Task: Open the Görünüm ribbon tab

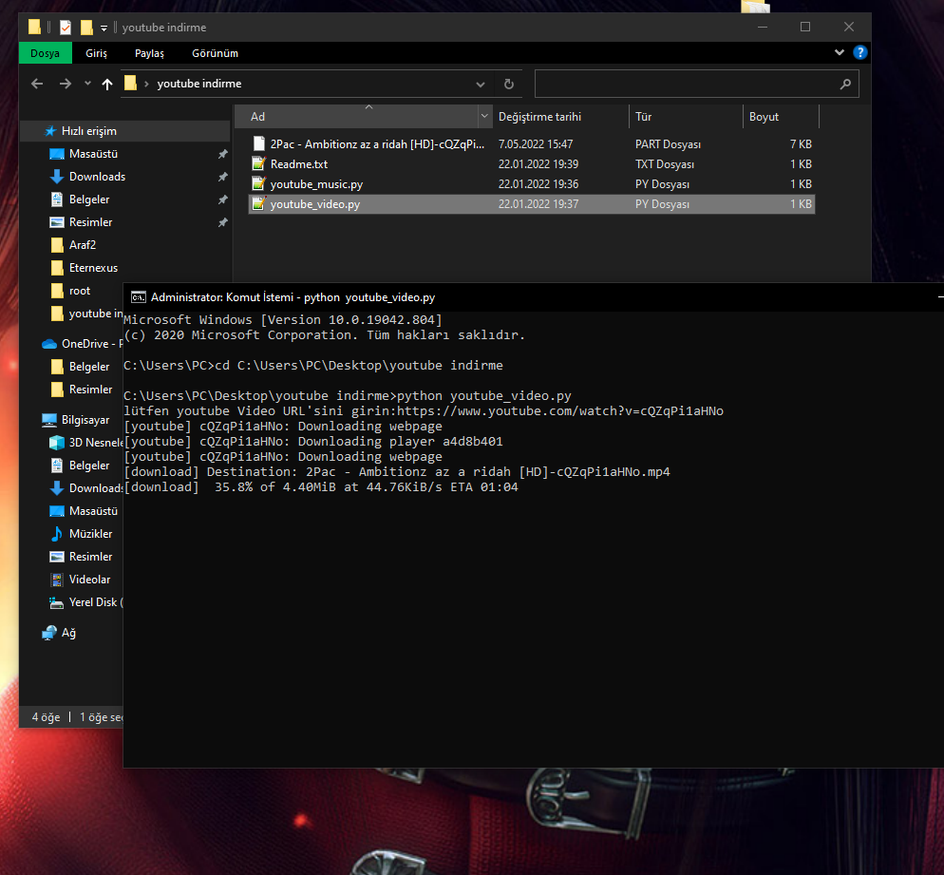Action: [215, 53]
